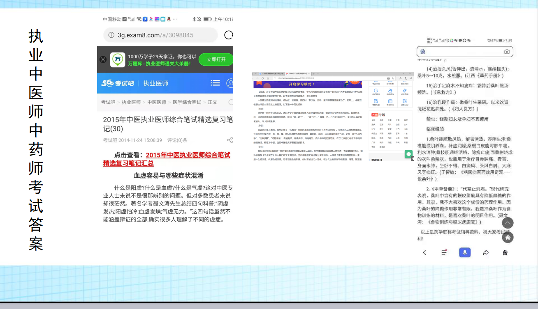Open the bottom bar menu with red dot
Screen dimensions: 538x309
pyautogui.click(x=444, y=252)
